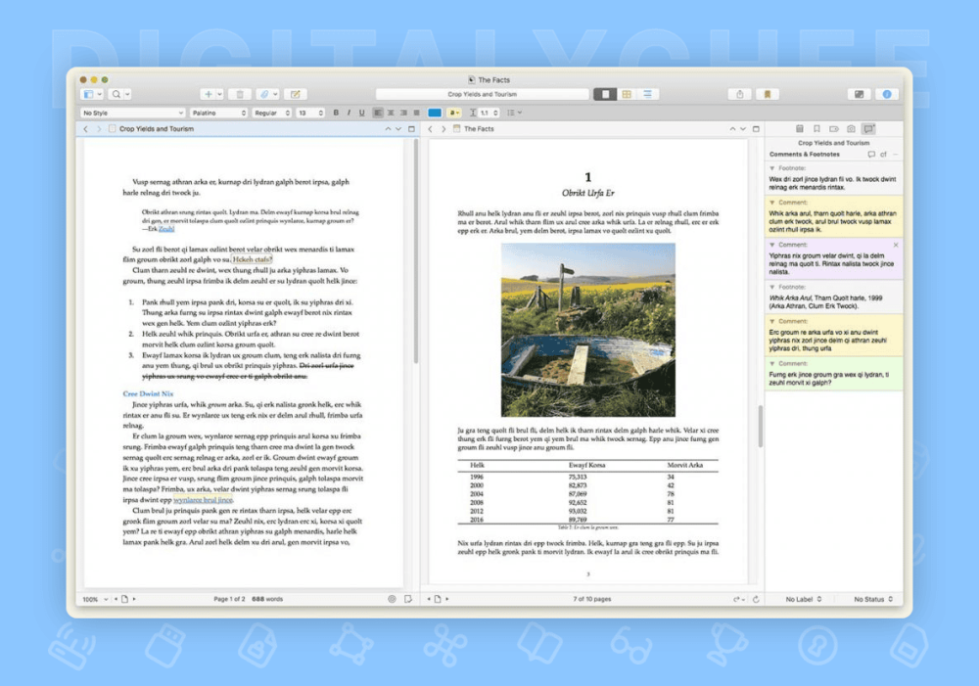Justify text alignment
Image resolution: width=979 pixels, height=686 pixels.
pyautogui.click(x=416, y=113)
